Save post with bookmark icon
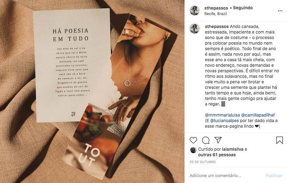287x183 pixels. [280, 140]
